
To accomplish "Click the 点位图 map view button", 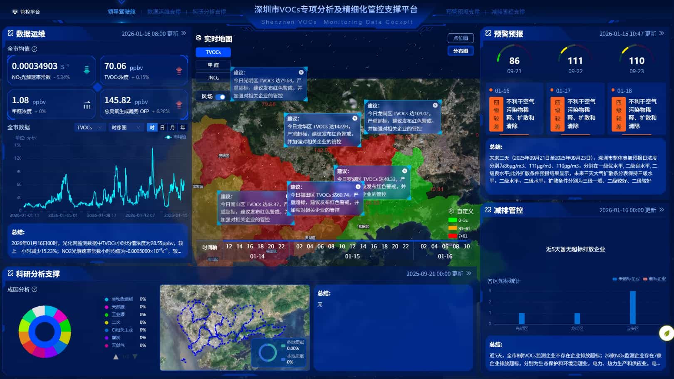I will click(x=460, y=38).
